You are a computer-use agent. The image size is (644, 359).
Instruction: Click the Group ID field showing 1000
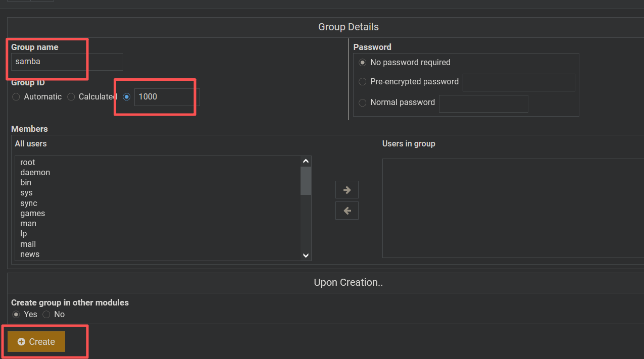coord(167,97)
